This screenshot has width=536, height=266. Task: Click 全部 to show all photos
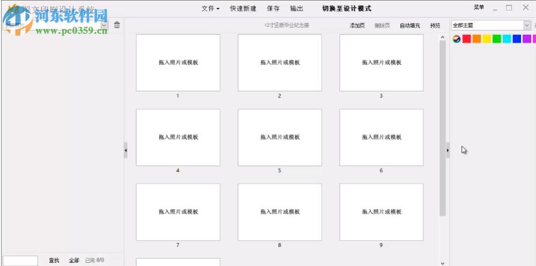pos(74,261)
